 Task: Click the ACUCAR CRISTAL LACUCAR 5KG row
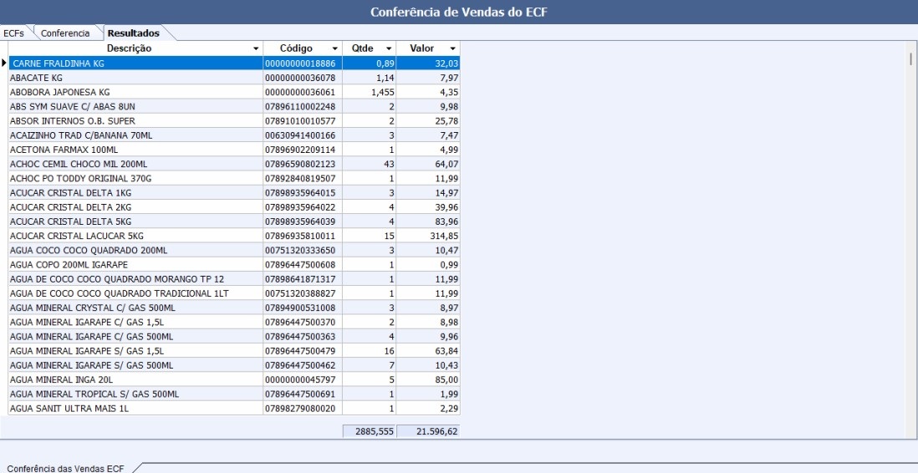pyautogui.click(x=134, y=236)
